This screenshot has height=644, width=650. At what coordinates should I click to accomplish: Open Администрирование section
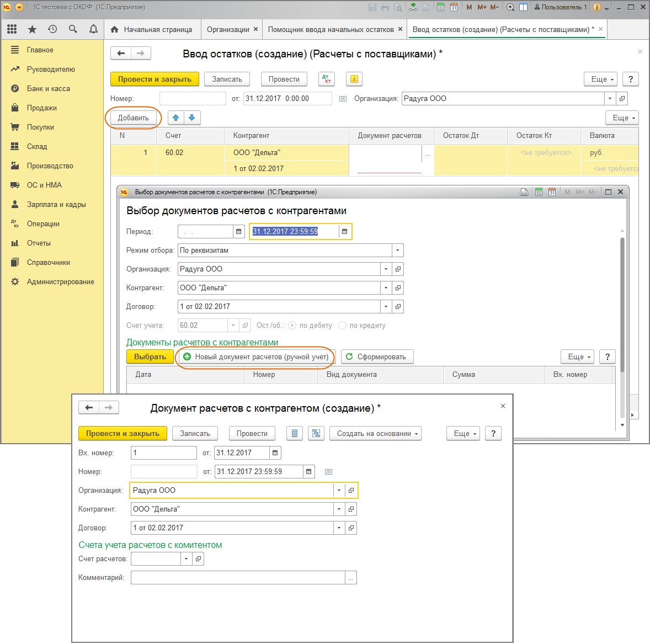[61, 282]
